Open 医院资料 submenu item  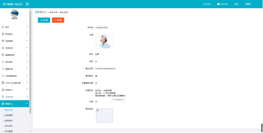[9, 121]
